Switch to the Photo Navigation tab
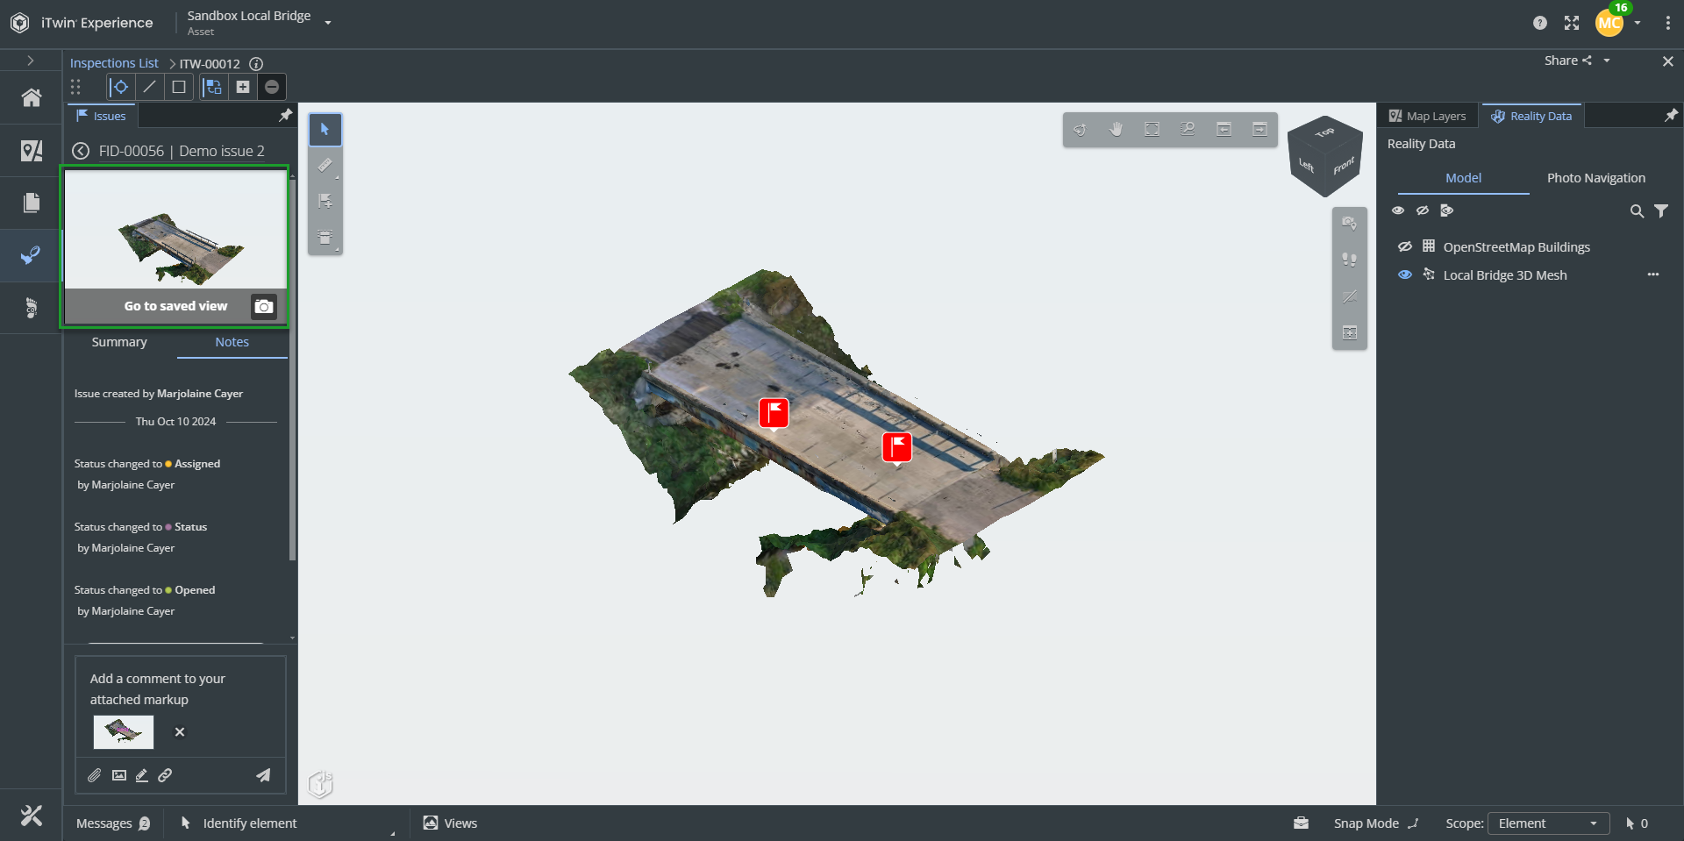This screenshot has width=1684, height=841. point(1597,178)
